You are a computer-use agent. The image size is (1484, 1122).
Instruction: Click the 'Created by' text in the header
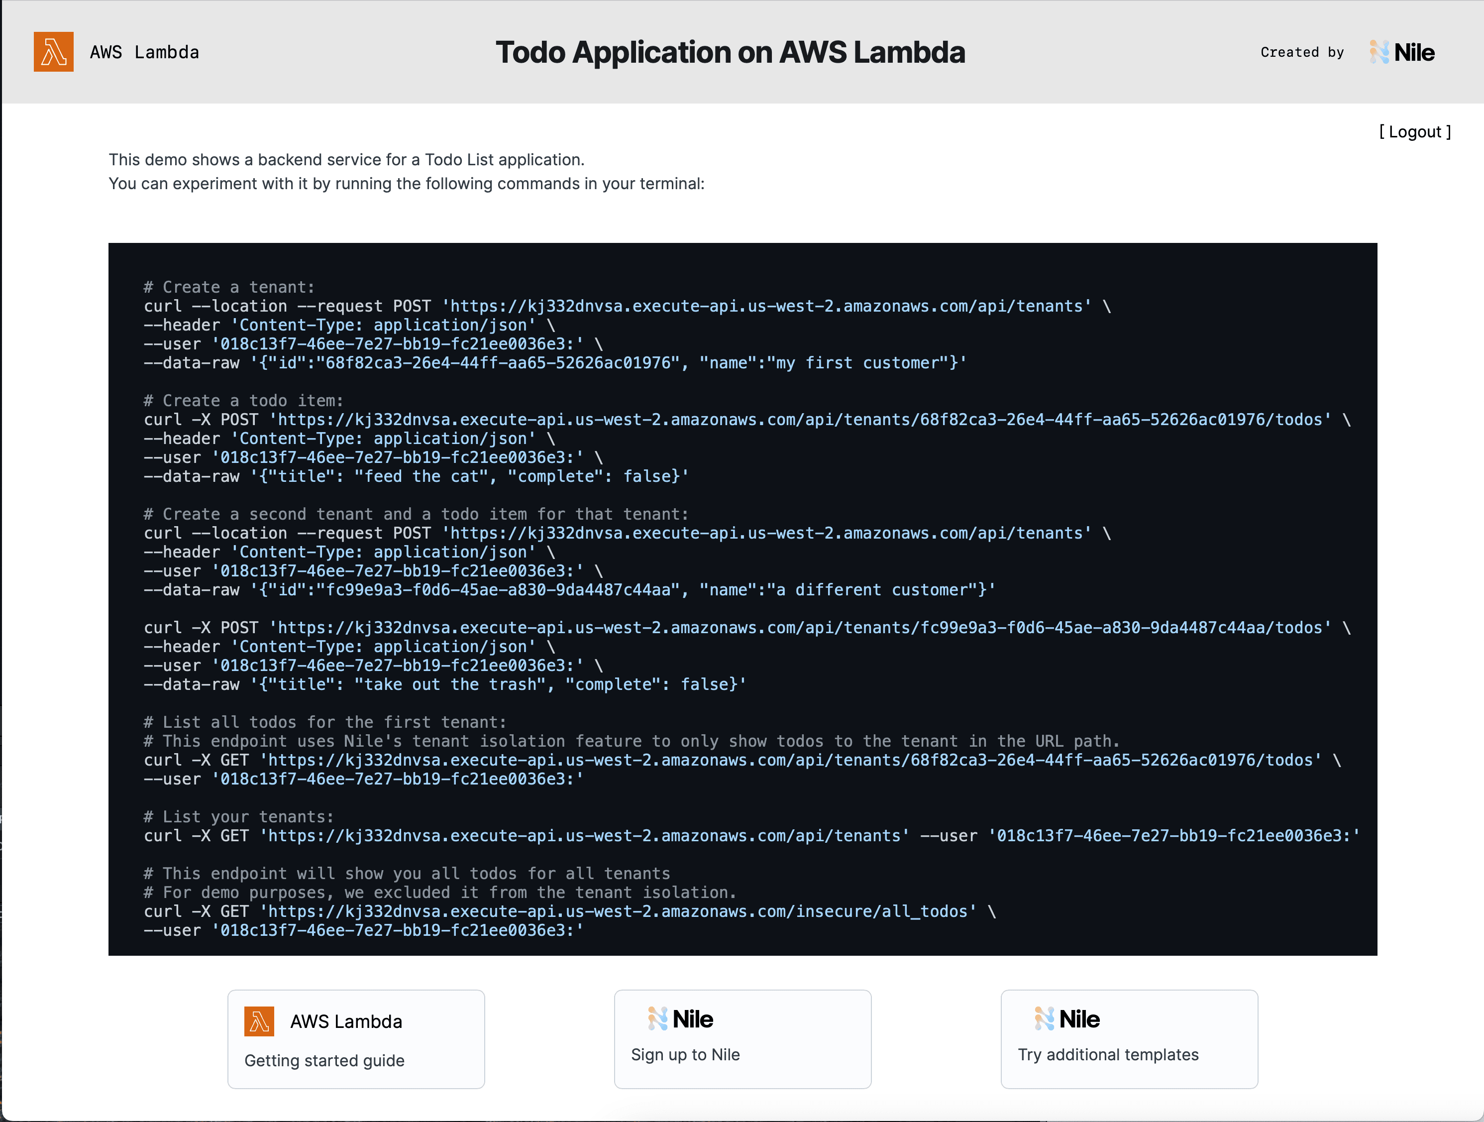pos(1302,52)
